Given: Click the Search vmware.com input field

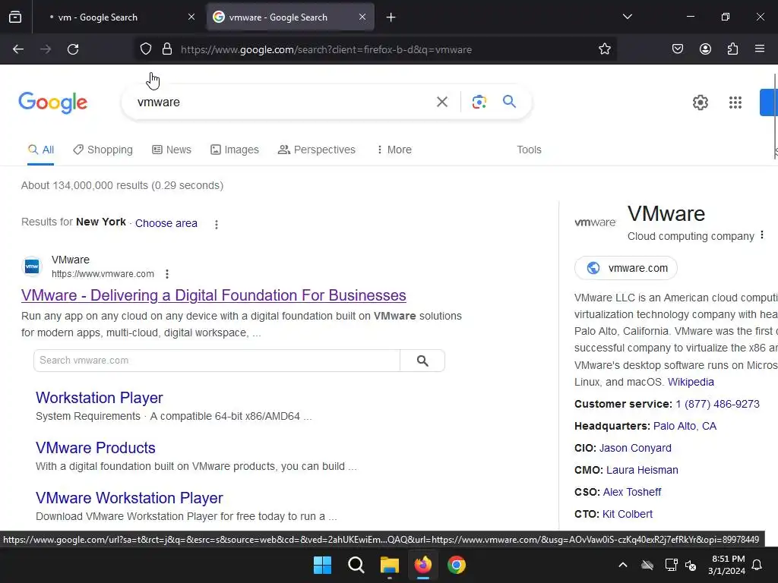Looking at the screenshot, I should pyautogui.click(x=217, y=361).
